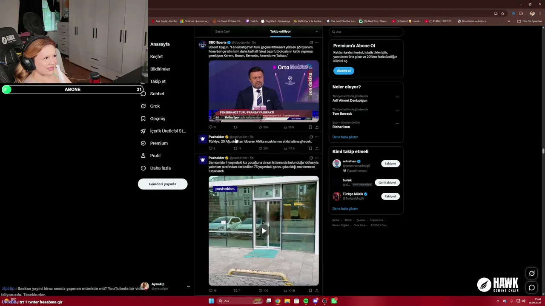This screenshot has height=306, width=545.
Task: Bookmark Pusholder's Samsun video post
Action: point(310,291)
